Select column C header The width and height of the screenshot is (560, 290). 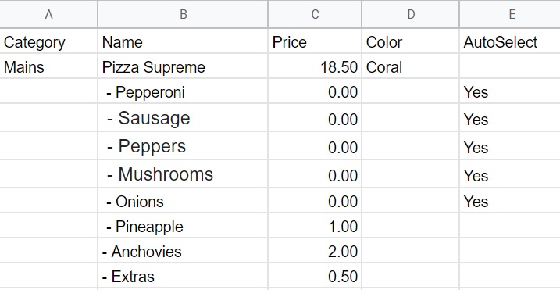(315, 14)
